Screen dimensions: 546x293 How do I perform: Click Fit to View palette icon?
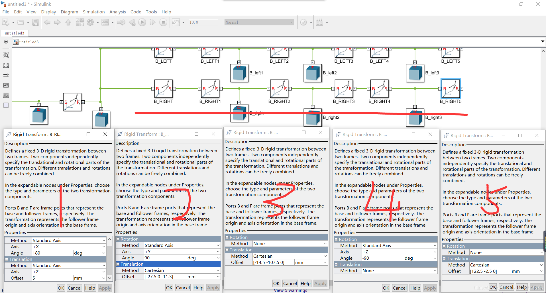(x=6, y=65)
